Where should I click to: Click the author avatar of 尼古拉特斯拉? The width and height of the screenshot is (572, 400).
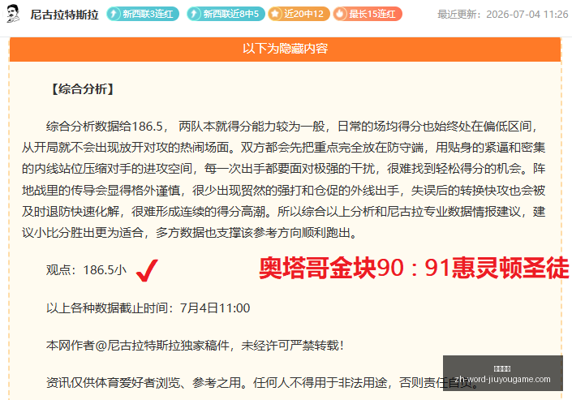point(13,15)
